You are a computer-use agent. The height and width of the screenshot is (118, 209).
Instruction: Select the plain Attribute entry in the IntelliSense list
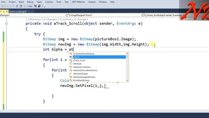pyautogui.click(x=99, y=64)
